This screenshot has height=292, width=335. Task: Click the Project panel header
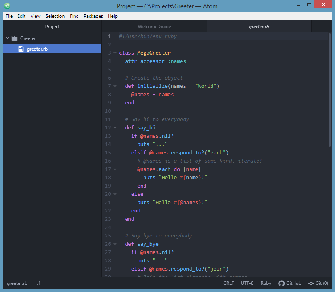(x=52, y=27)
